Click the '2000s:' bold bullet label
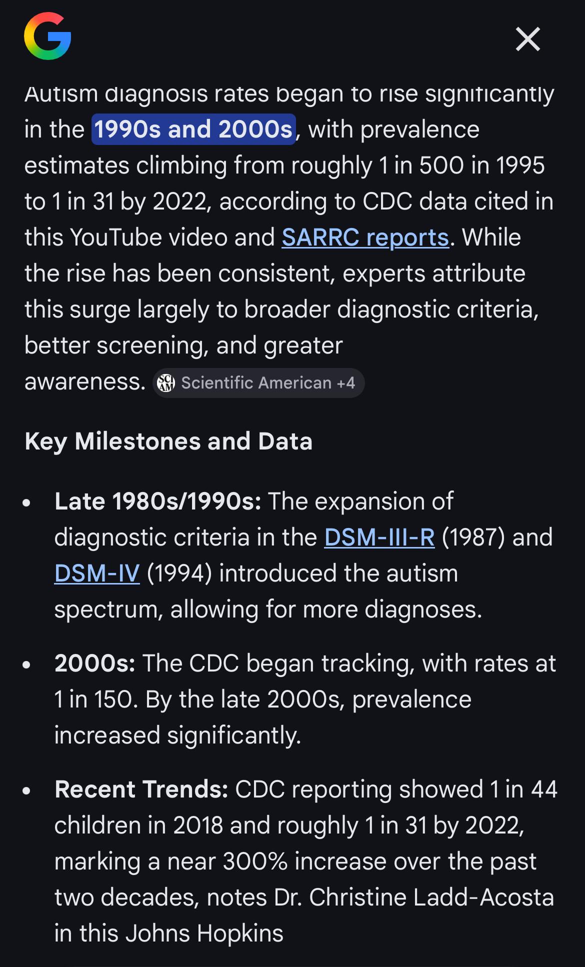This screenshot has width=585, height=967. pyautogui.click(x=94, y=663)
